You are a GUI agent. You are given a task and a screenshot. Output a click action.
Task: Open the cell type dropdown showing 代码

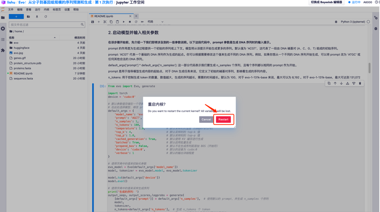[x=156, y=22]
